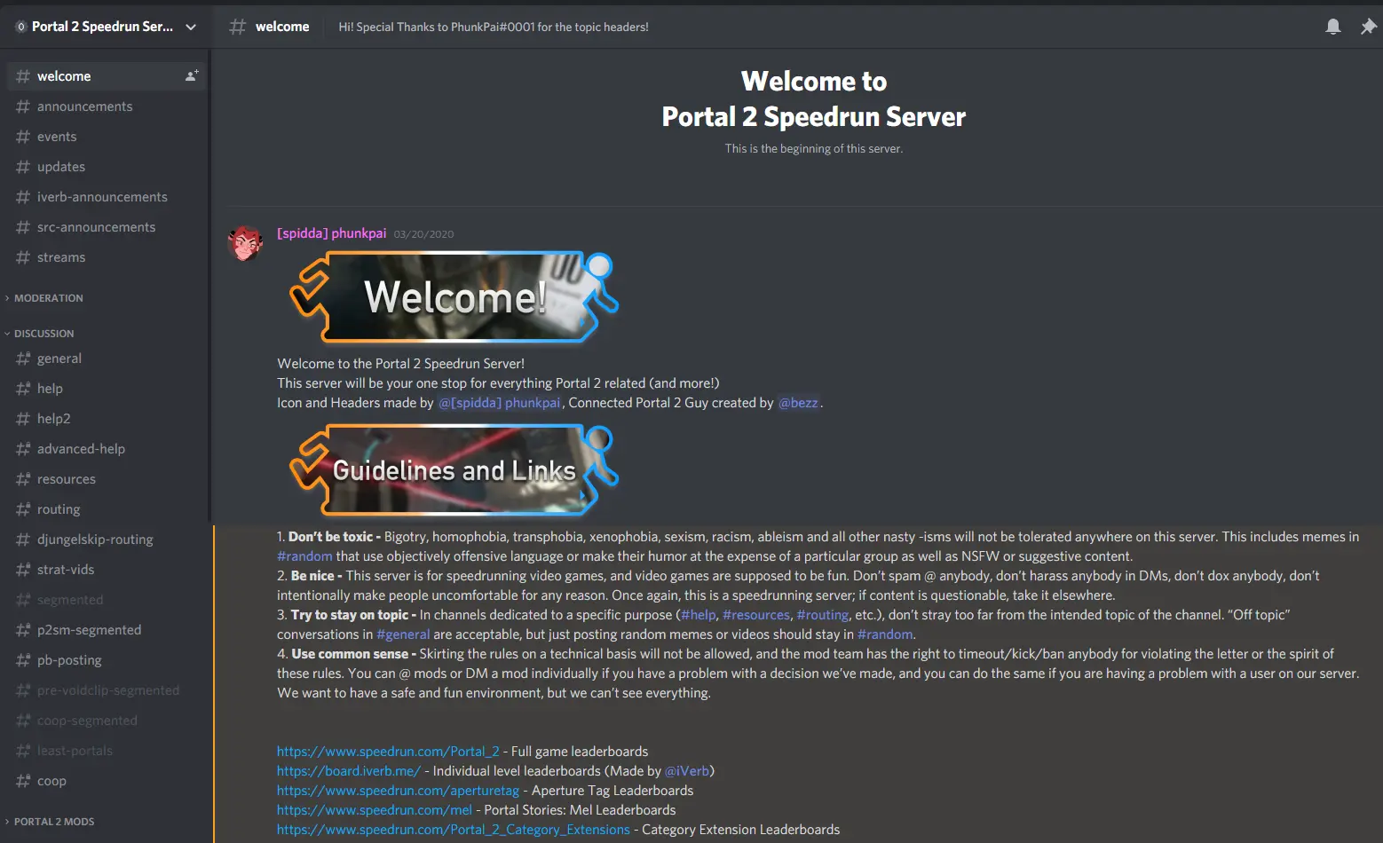
Task: Open notification settings with the bell icon
Action: tap(1332, 27)
